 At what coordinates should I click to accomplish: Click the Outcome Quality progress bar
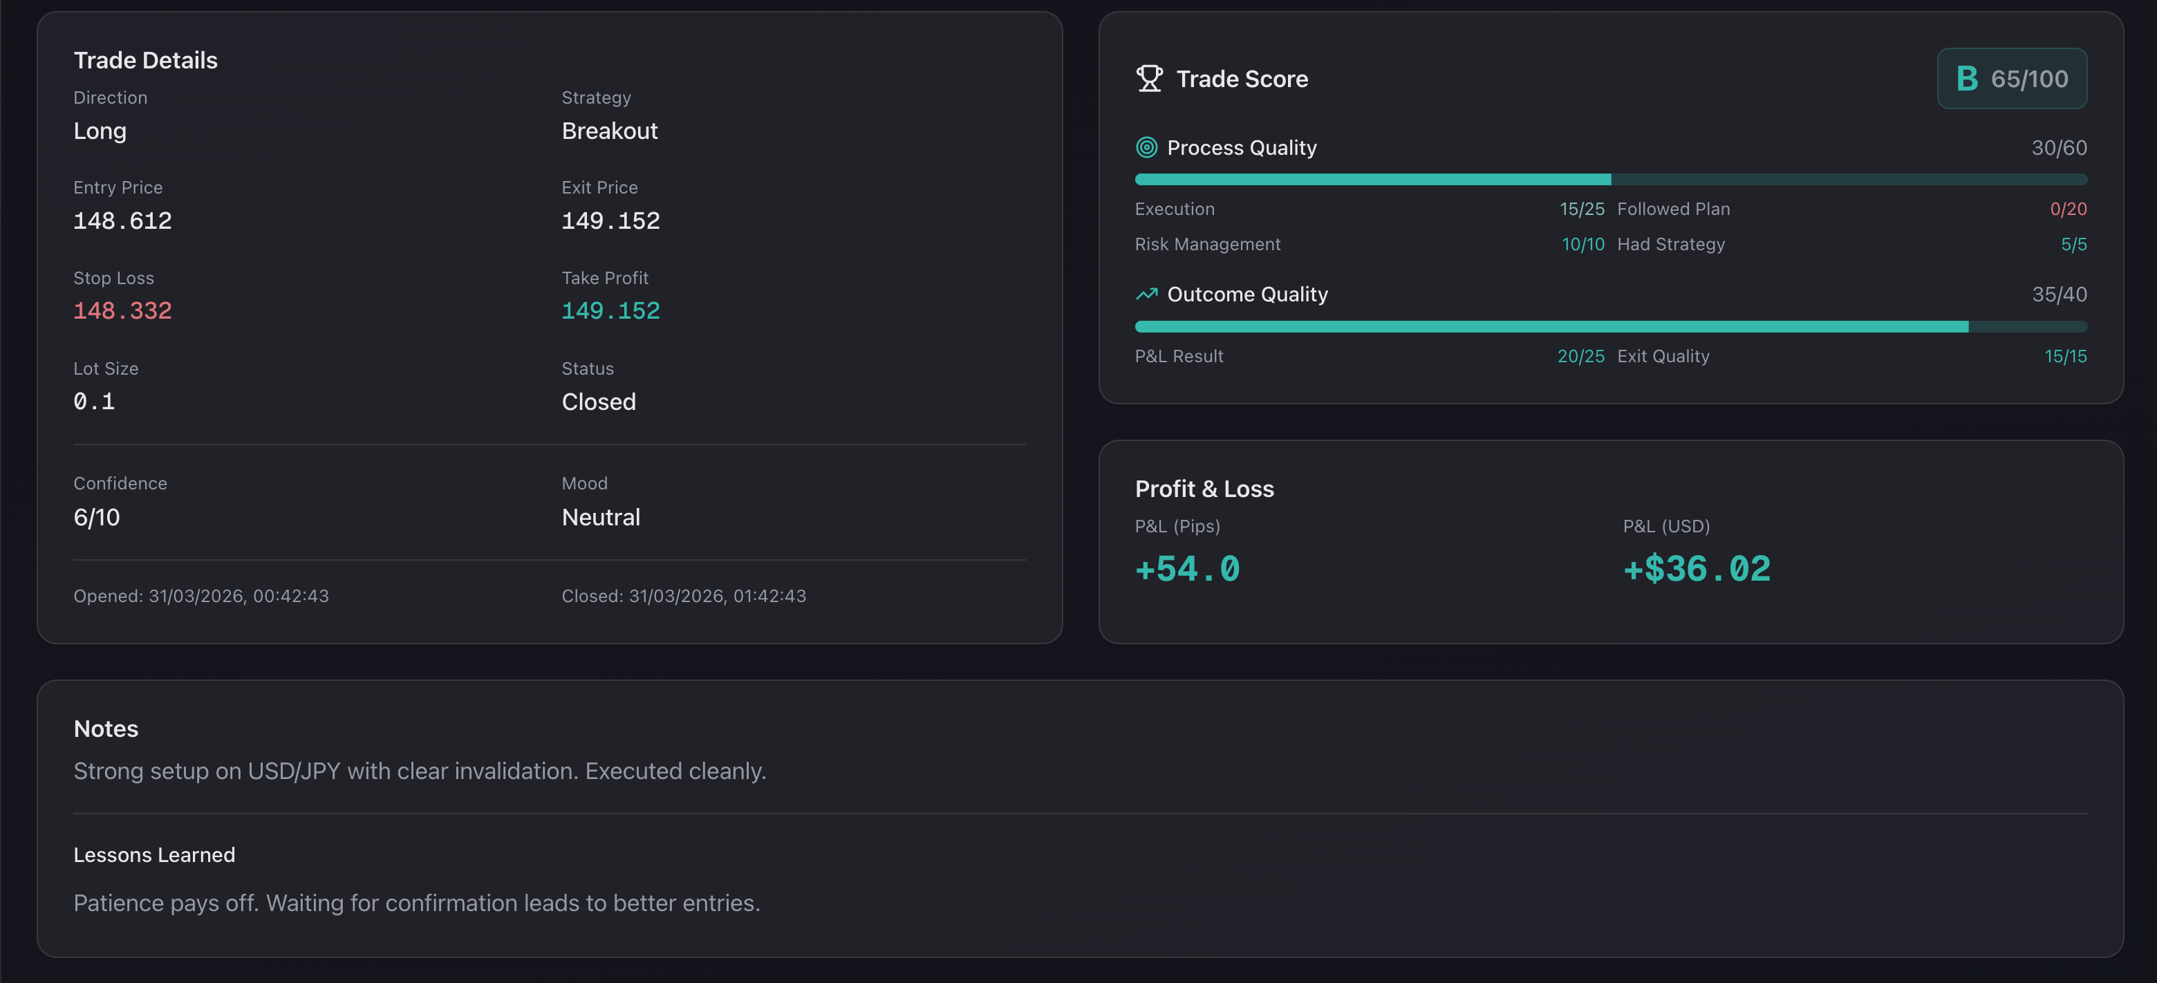pyautogui.click(x=1609, y=326)
